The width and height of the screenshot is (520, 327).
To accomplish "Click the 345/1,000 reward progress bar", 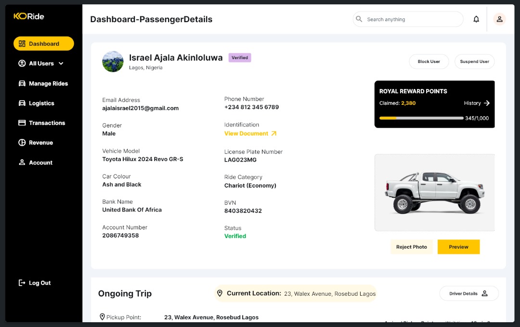I will (421, 118).
